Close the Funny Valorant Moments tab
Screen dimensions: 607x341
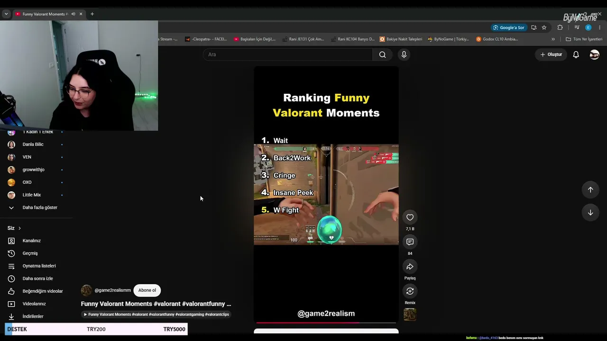[81, 14]
